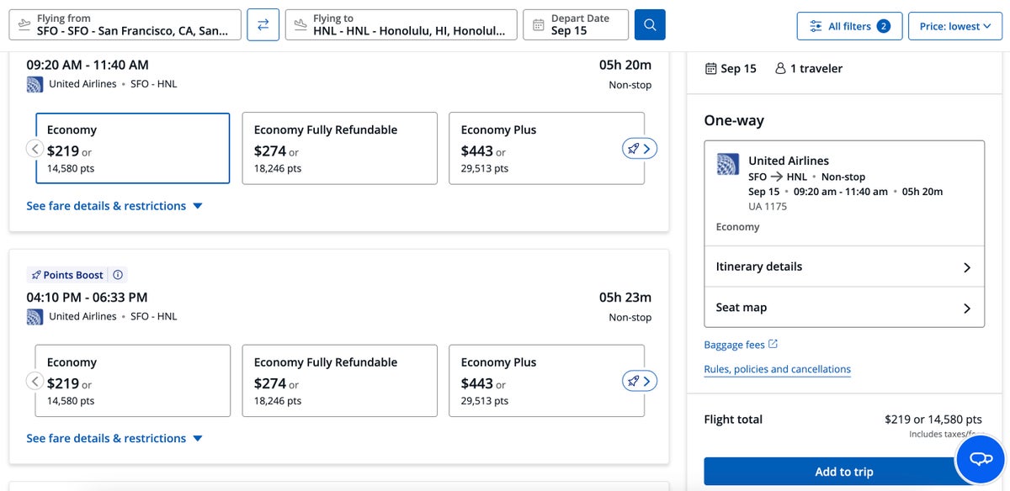The image size is (1010, 491).
Task: Select Economy Plus $443 on 04:10 PM flight
Action: (x=547, y=381)
